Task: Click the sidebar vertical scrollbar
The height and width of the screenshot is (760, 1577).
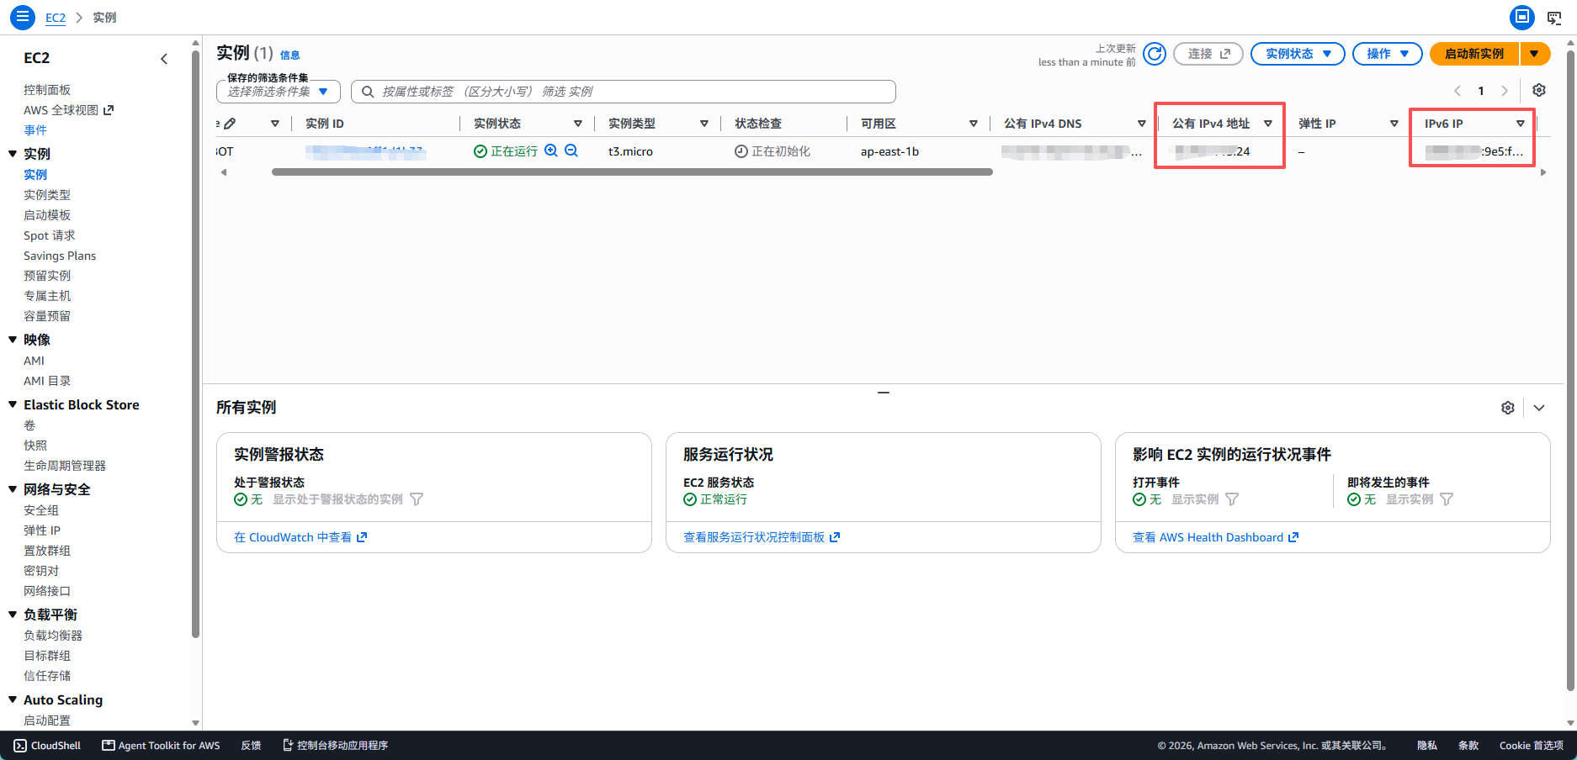Action: 196,345
